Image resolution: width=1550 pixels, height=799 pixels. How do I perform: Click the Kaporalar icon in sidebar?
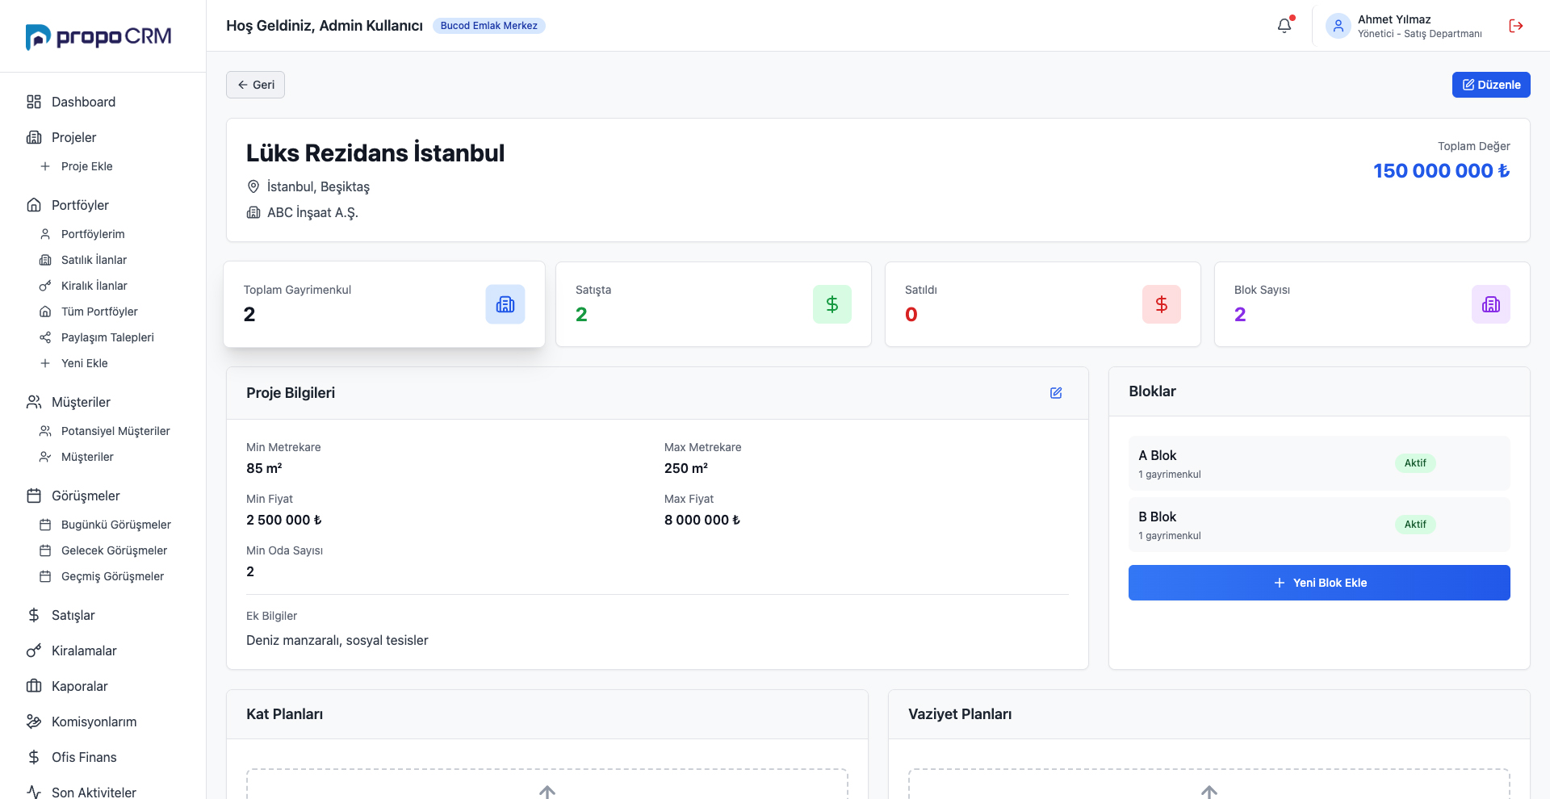[34, 686]
